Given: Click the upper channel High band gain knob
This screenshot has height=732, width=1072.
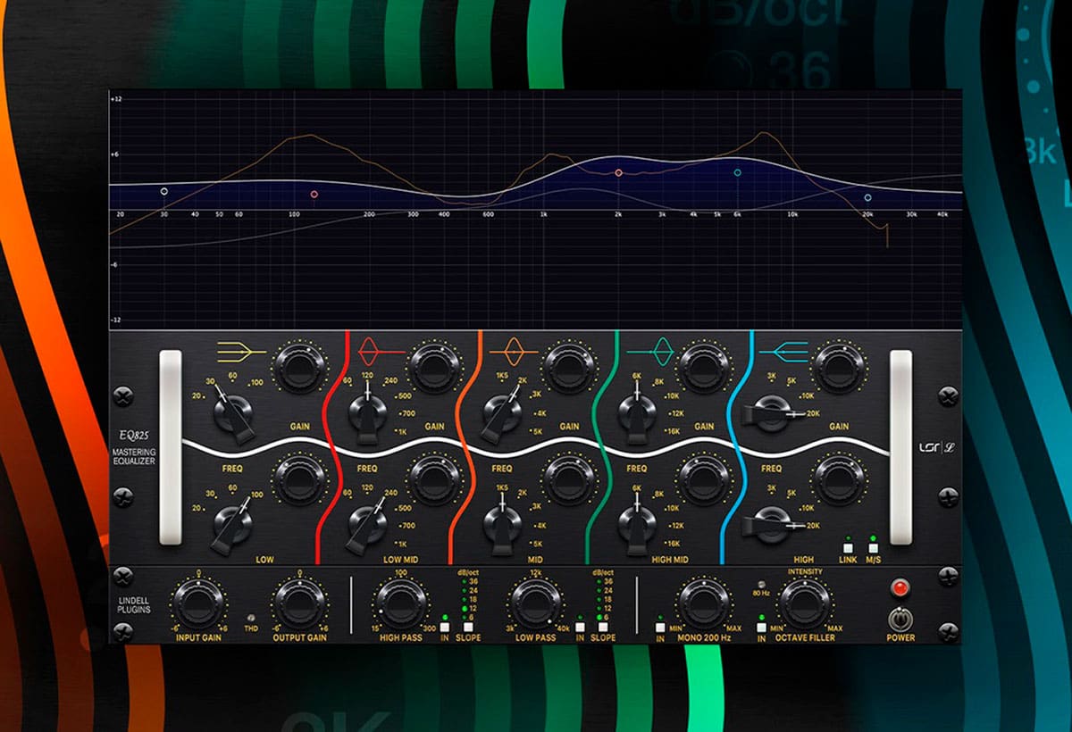Looking at the screenshot, I should (839, 367).
